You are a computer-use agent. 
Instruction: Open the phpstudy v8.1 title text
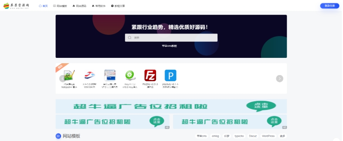coord(170,85)
